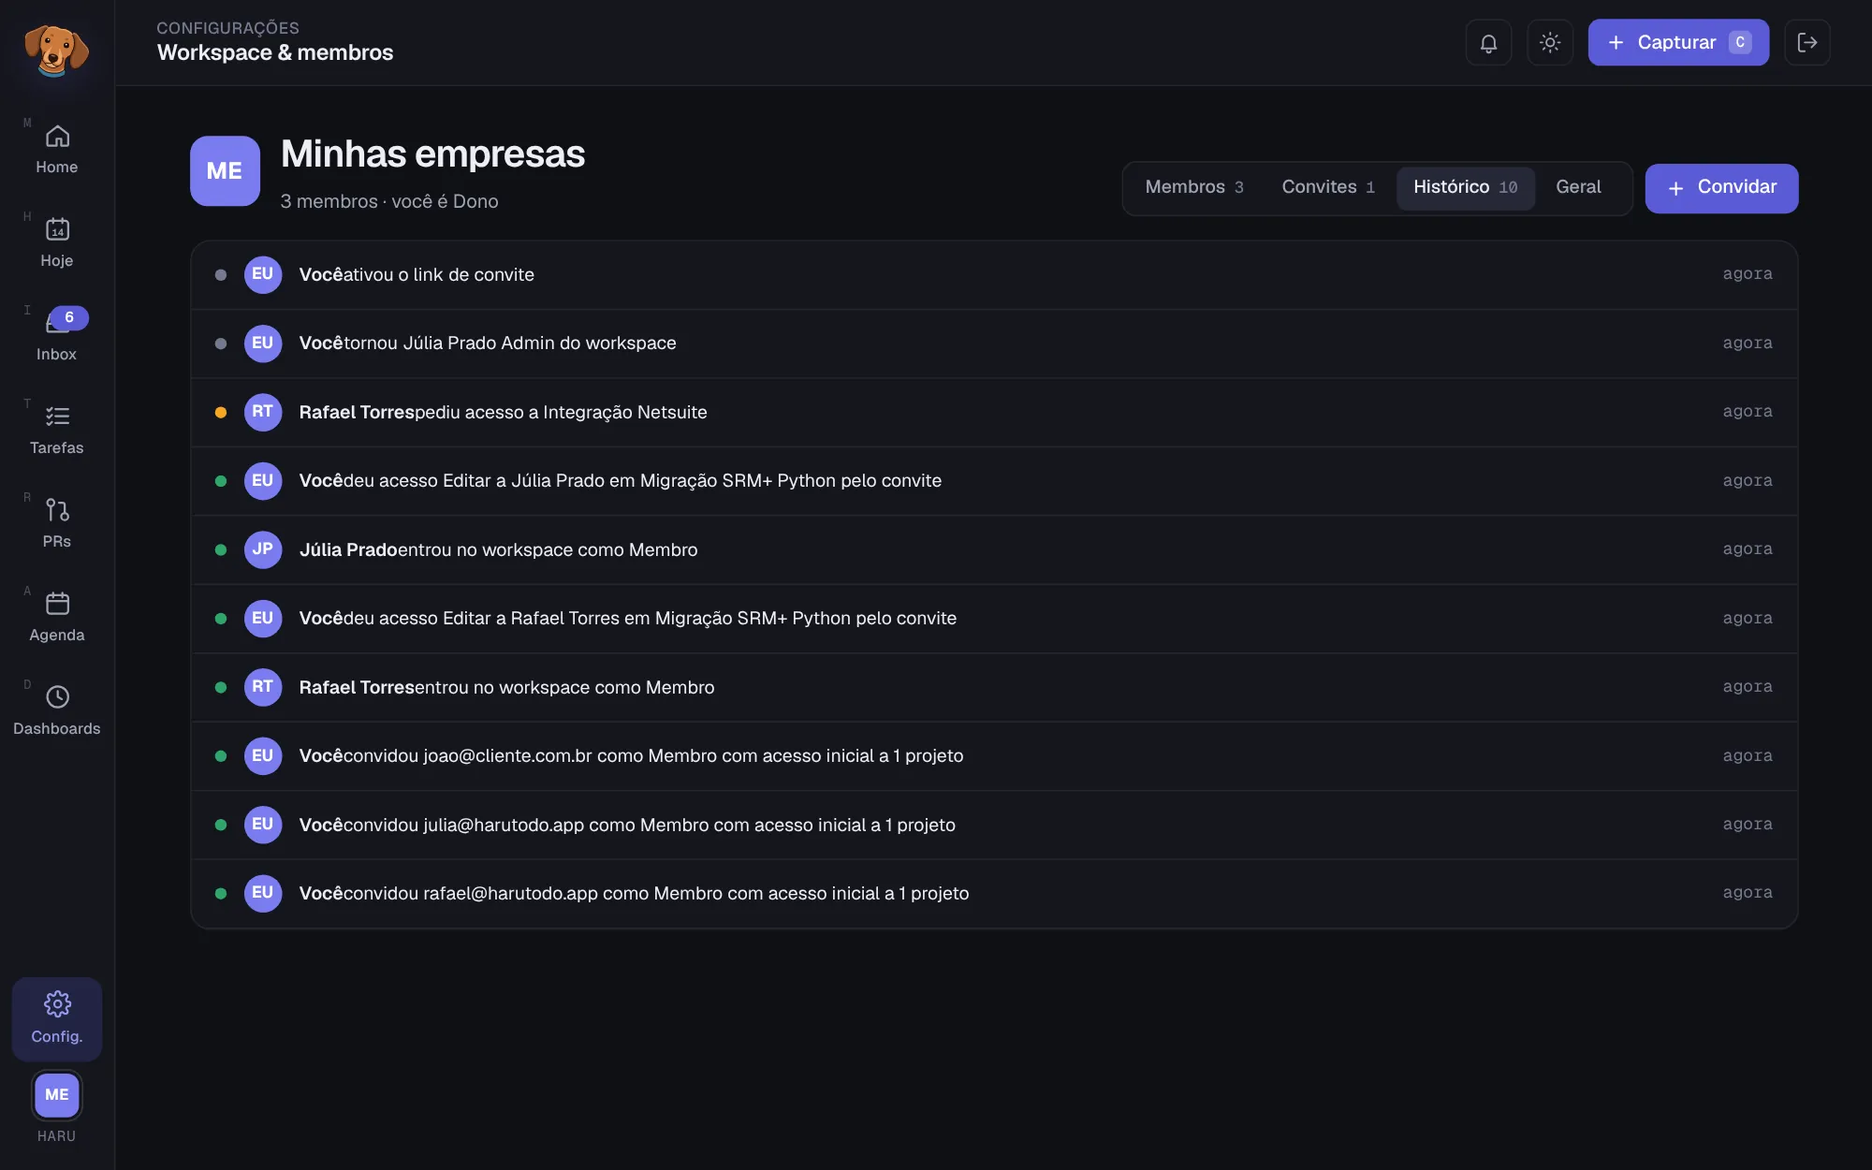The height and width of the screenshot is (1170, 1872).
Task: Select 'Você ativou o link de convite' entry
Action: coord(994,274)
